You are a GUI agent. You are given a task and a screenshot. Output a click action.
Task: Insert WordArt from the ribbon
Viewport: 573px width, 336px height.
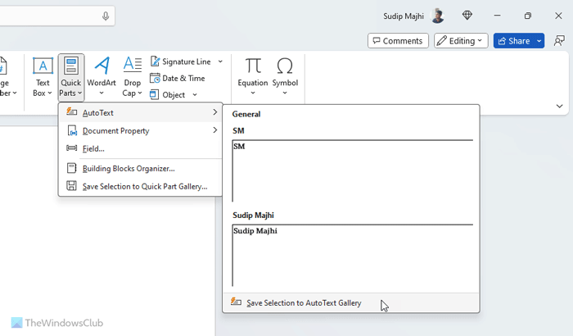click(x=102, y=67)
